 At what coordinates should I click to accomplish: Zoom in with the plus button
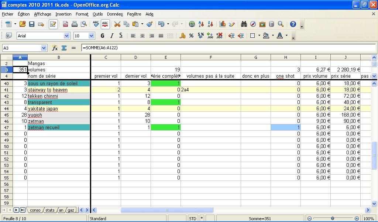pos(357,219)
